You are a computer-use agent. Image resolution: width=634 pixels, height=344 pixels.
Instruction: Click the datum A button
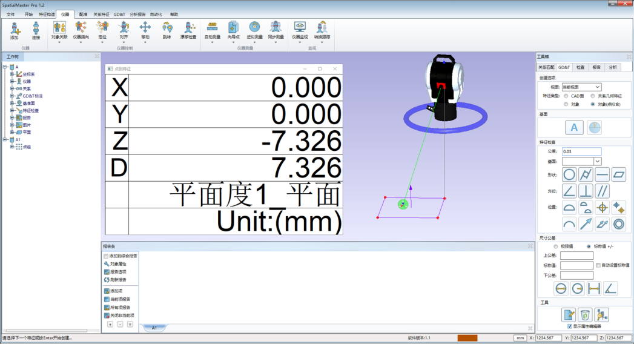[x=574, y=127]
